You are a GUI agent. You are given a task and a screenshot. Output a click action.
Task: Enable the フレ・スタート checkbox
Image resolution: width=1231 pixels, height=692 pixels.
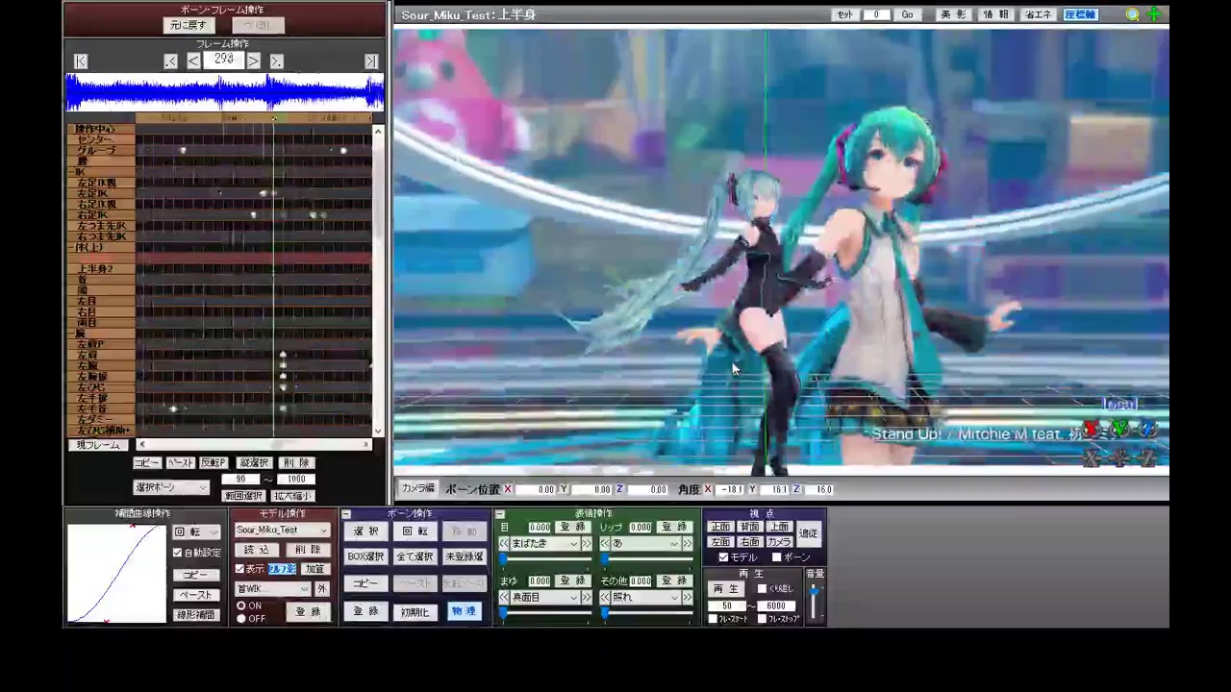[x=713, y=619]
